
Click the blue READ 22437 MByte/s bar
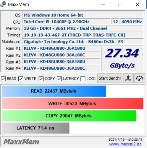point(54,91)
